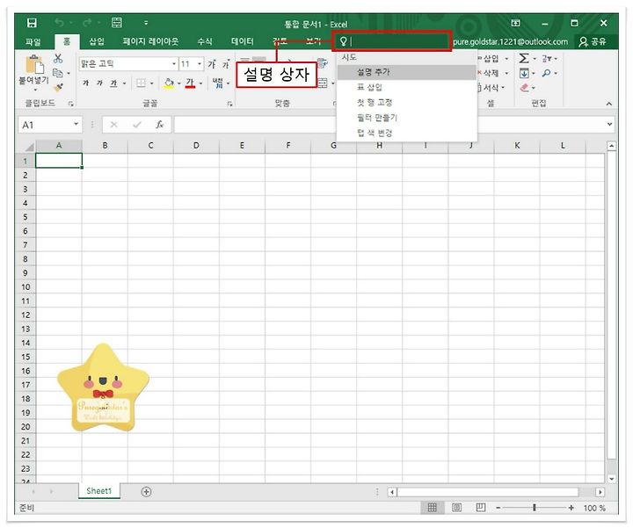Switch to the Formulas (수식) tab
The height and width of the screenshot is (528, 633).
click(x=205, y=41)
